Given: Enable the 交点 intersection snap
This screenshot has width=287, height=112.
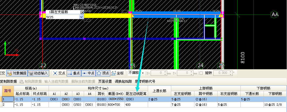Looking at the screenshot, I should (x=59, y=73).
